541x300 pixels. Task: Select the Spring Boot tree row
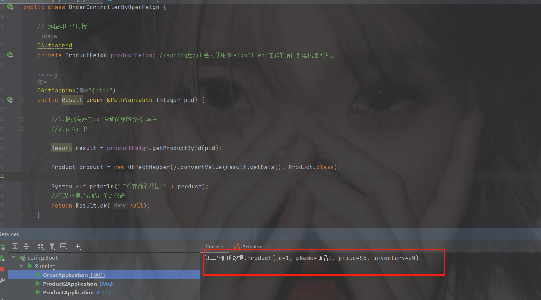pyautogui.click(x=104, y=257)
